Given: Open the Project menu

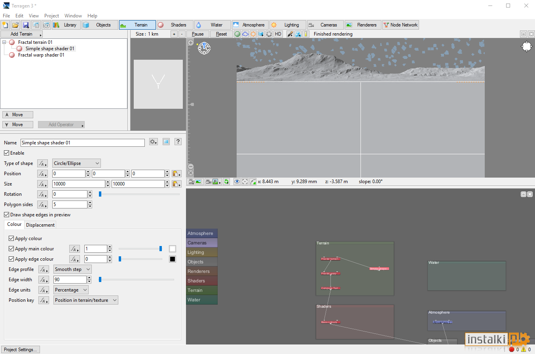Looking at the screenshot, I should (51, 16).
